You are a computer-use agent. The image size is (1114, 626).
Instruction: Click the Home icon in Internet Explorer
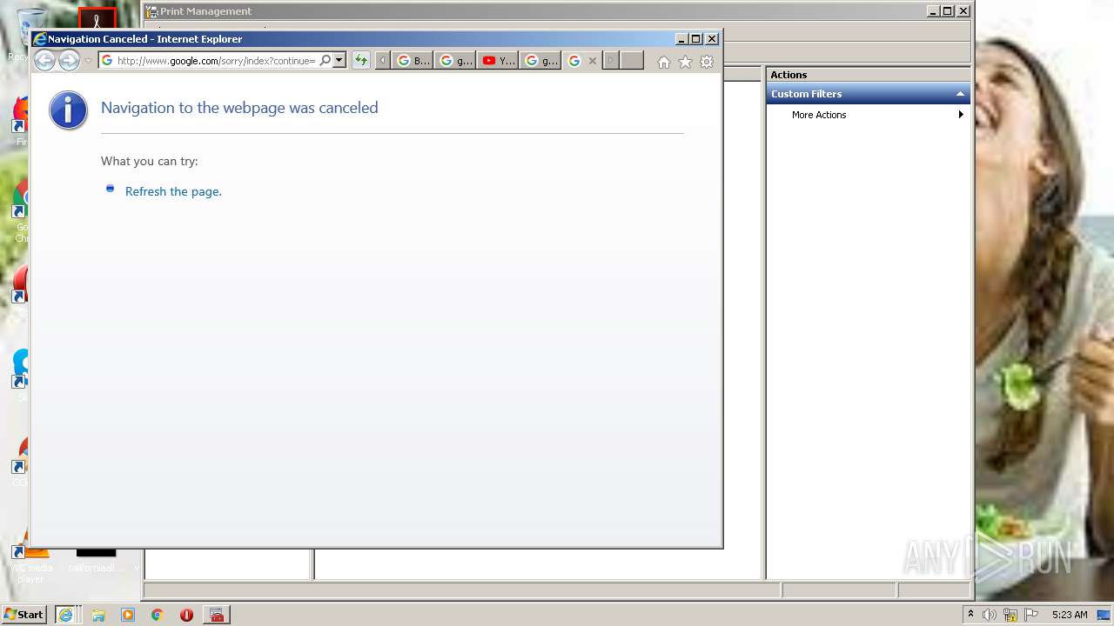pyautogui.click(x=664, y=62)
